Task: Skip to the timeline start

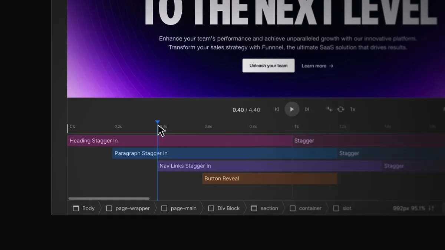Action: 277,109
